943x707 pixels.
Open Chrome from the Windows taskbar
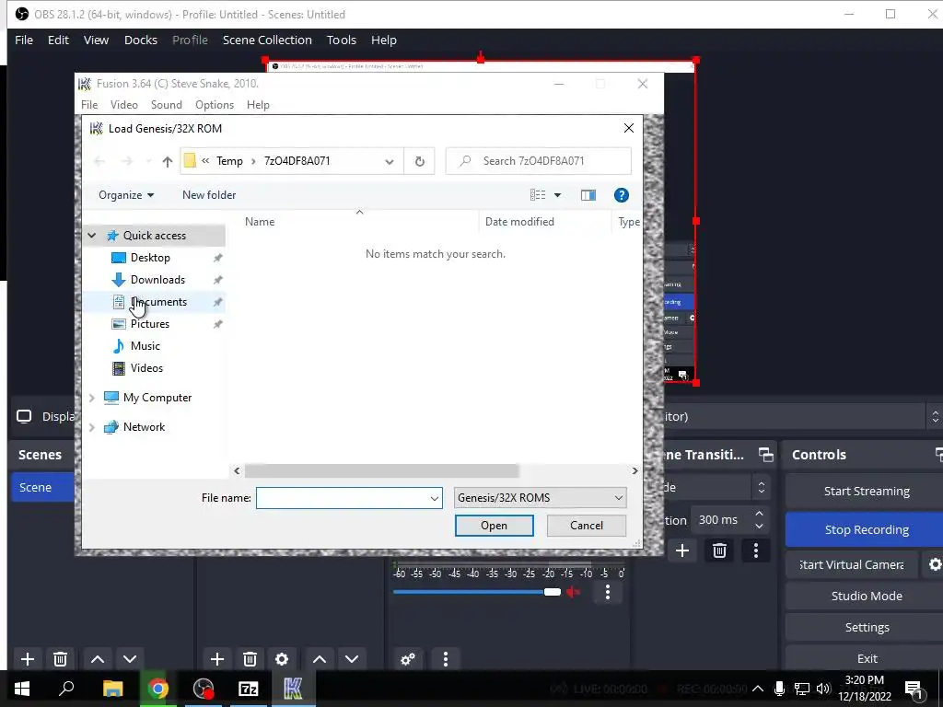[158, 689]
